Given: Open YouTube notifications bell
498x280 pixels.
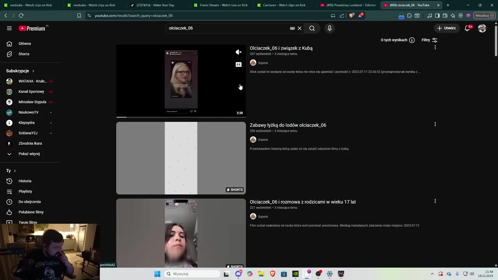Looking at the screenshot, I should coord(468,28).
